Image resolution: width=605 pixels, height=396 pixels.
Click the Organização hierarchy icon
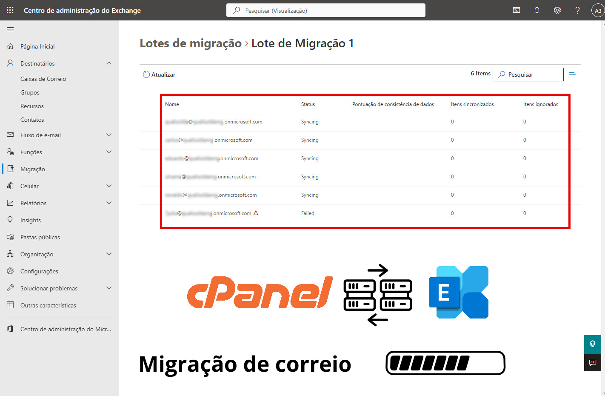pyautogui.click(x=10, y=254)
